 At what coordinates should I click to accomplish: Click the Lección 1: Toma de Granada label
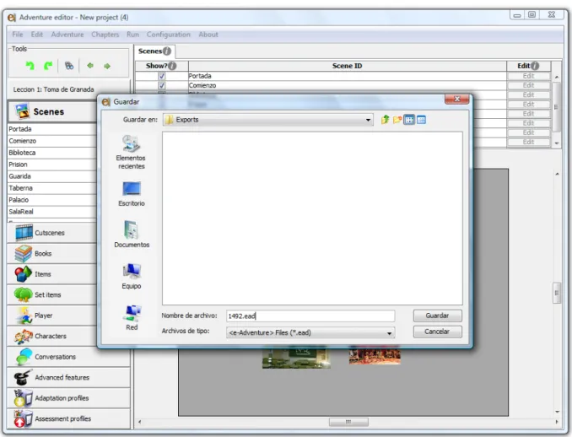54,89
